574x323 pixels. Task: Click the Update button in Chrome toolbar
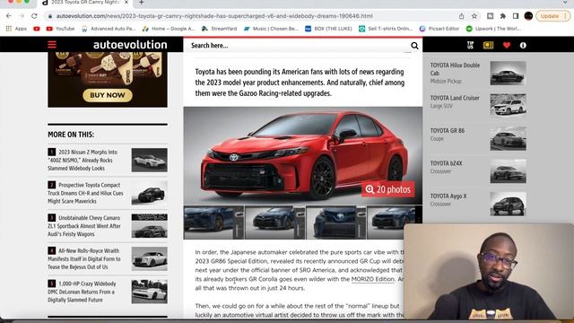[x=550, y=16]
